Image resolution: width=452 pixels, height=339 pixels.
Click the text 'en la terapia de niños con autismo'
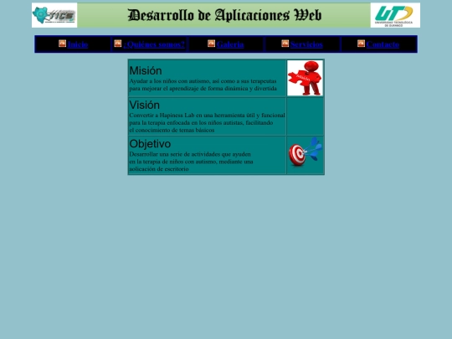pyautogui.click(x=172, y=162)
